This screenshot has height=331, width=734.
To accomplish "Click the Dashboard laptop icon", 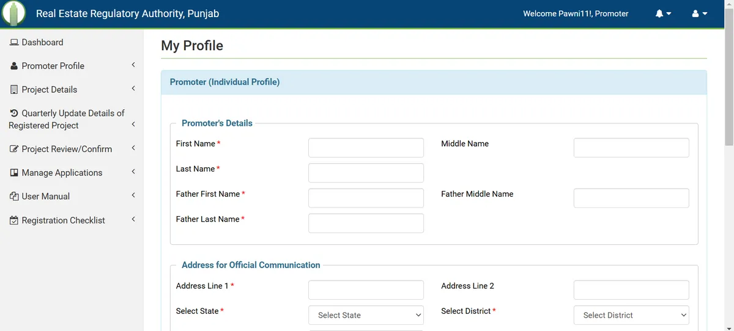I will pyautogui.click(x=14, y=42).
